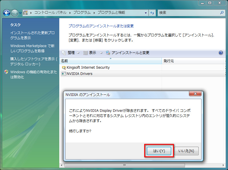
Task: Click はい(Y) to confirm uninstall
Action: click(x=159, y=151)
